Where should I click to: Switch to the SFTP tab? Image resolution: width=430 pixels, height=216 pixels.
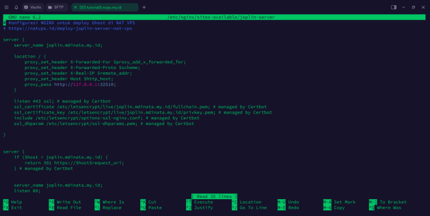[x=57, y=7]
